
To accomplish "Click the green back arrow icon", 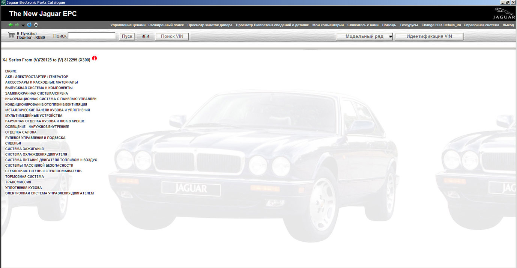I will pos(11,25).
